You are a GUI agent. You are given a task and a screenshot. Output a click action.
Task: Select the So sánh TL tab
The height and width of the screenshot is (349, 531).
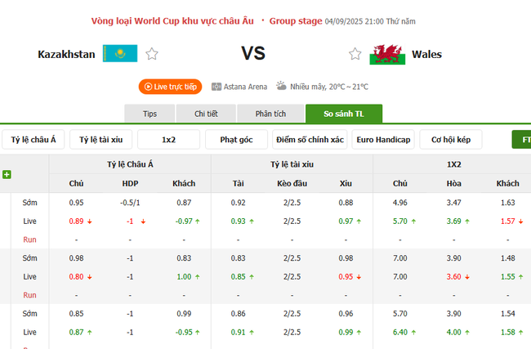tap(343, 114)
